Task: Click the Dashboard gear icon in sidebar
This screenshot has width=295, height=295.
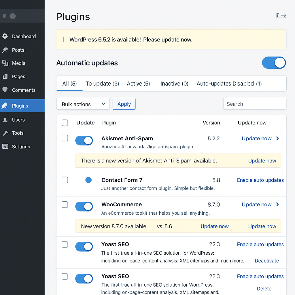Action: 5,36
